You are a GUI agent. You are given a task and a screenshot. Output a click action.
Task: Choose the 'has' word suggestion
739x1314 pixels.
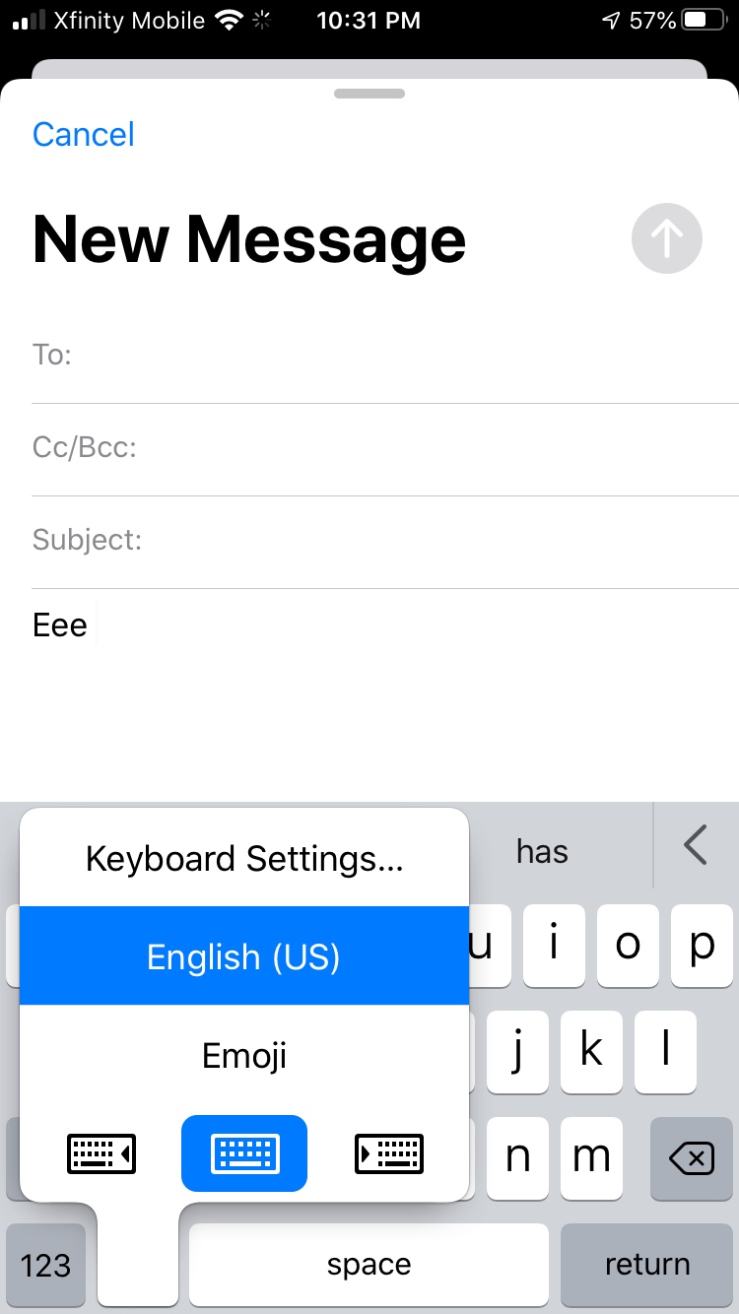point(542,851)
